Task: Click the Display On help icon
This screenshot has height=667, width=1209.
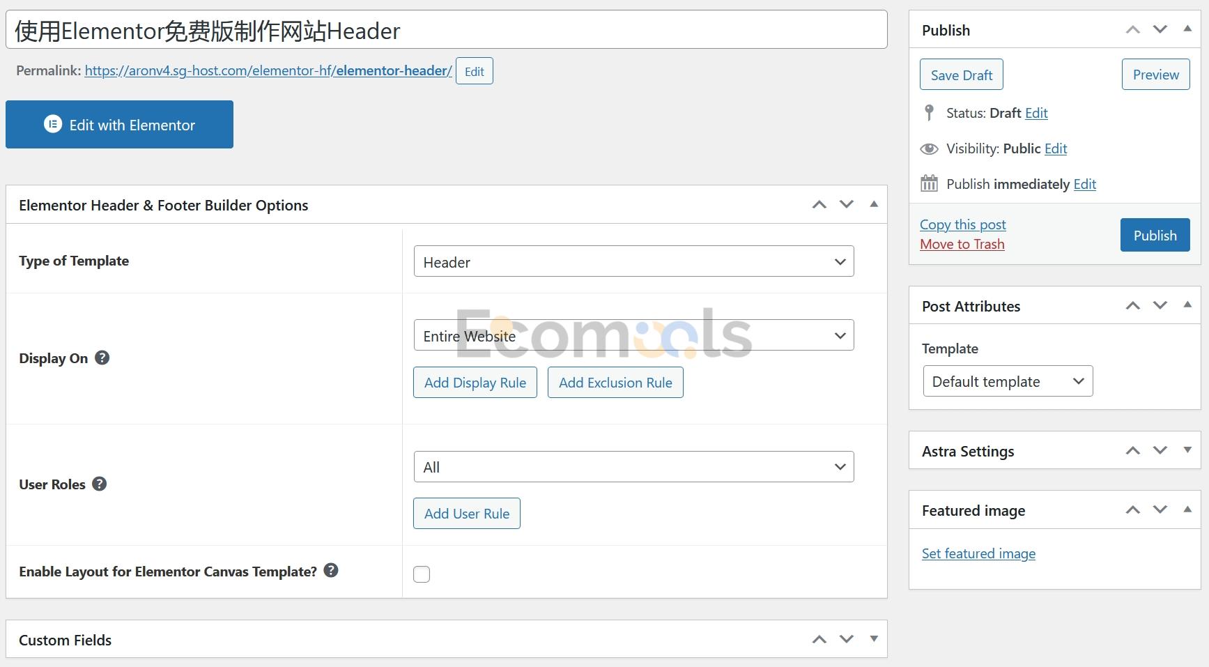Action: (x=102, y=358)
